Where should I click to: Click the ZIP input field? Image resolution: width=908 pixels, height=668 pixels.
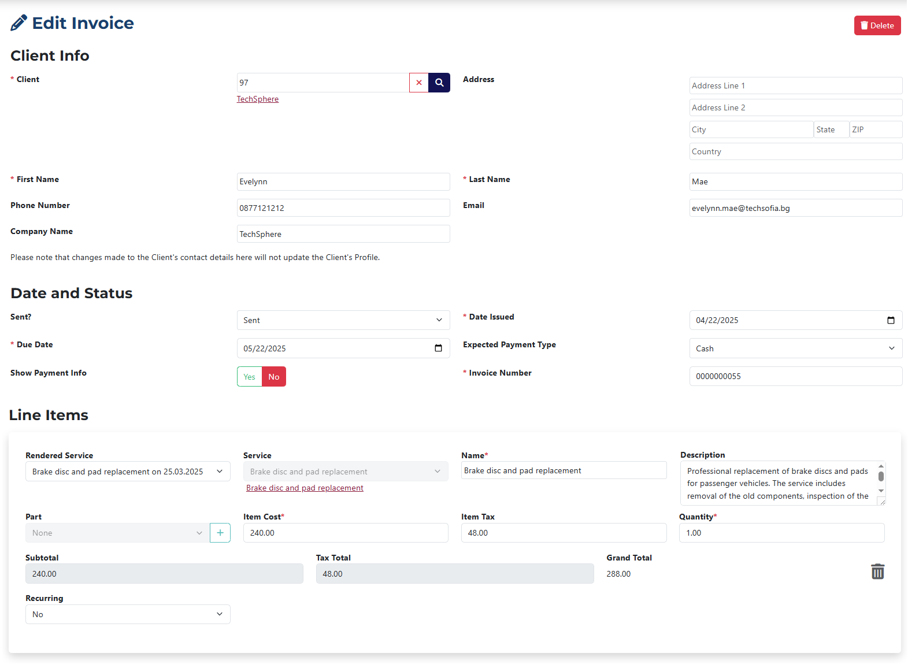pyautogui.click(x=876, y=129)
